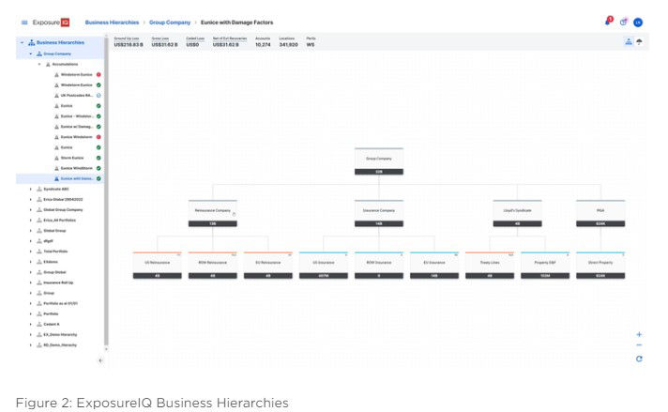Click the icon beside Accumulations folder
The width and height of the screenshot is (668, 412).
click(48, 65)
